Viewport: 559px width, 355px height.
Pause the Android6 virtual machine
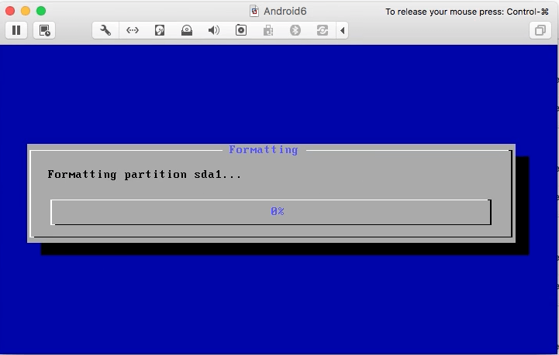click(x=16, y=30)
